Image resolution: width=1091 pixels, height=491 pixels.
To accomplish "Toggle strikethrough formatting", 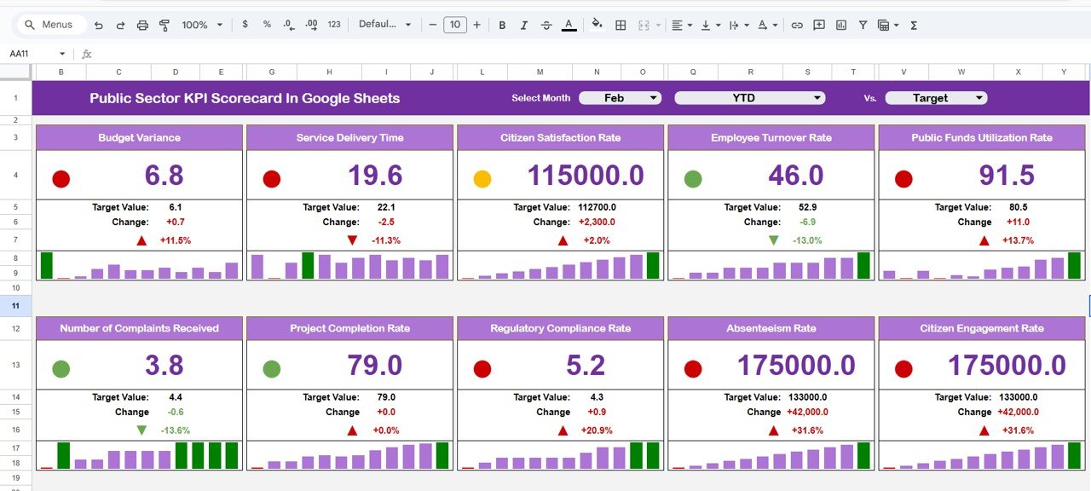I will pos(545,25).
